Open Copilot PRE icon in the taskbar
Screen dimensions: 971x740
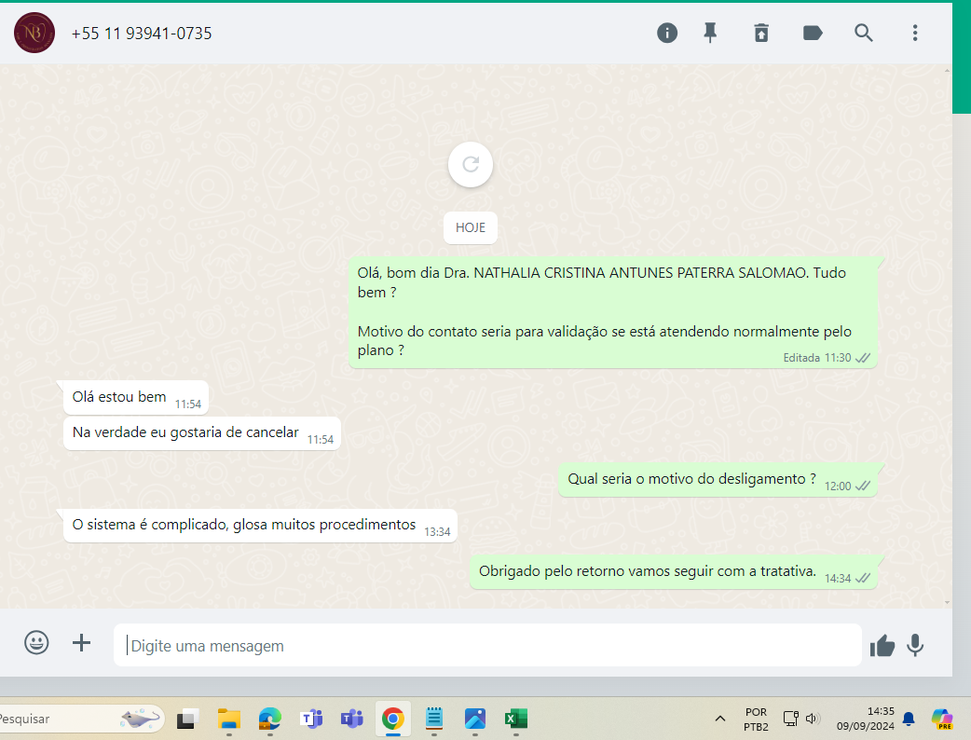click(x=942, y=719)
